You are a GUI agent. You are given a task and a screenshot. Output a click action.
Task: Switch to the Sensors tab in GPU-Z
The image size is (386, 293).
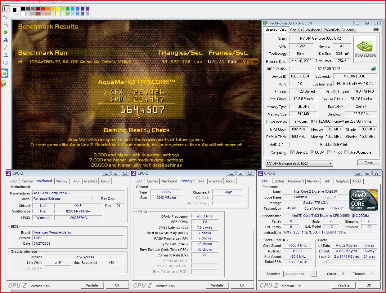(296, 30)
